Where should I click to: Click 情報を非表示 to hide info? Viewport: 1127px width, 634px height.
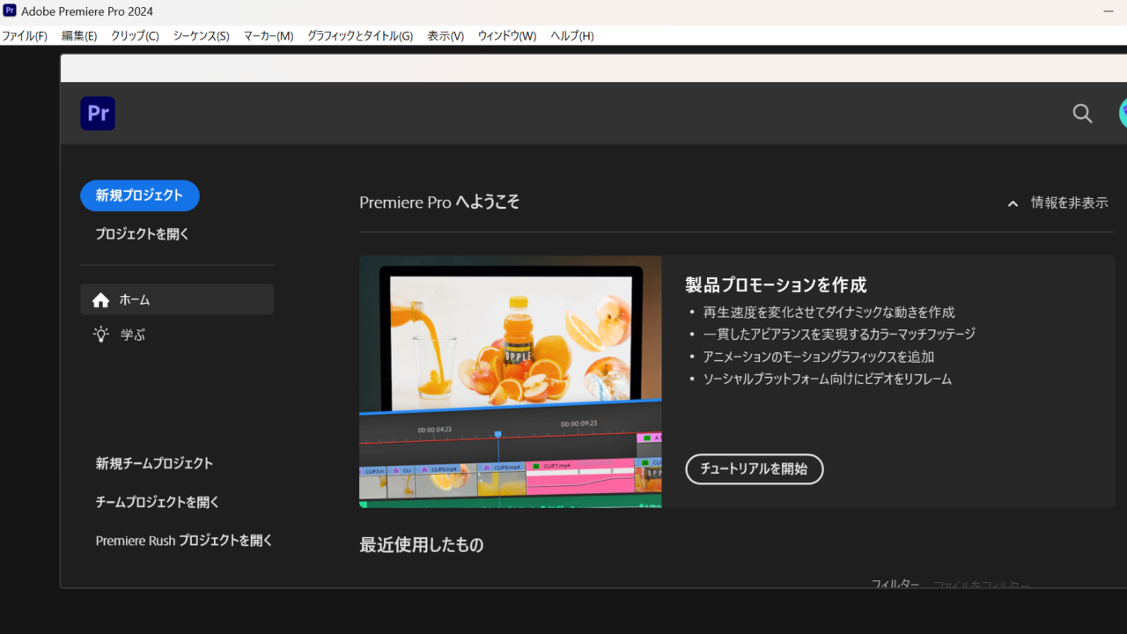(x=1069, y=203)
